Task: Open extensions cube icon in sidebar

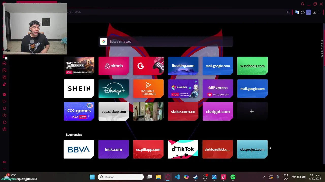Action: [x=4, y=122]
